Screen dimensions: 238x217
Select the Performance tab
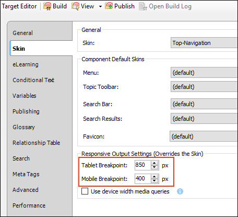click(x=29, y=205)
